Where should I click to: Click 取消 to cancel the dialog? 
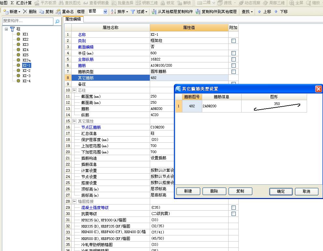pos(306,191)
